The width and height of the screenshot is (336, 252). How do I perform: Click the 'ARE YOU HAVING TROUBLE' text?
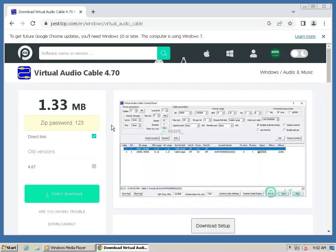click(x=62, y=212)
